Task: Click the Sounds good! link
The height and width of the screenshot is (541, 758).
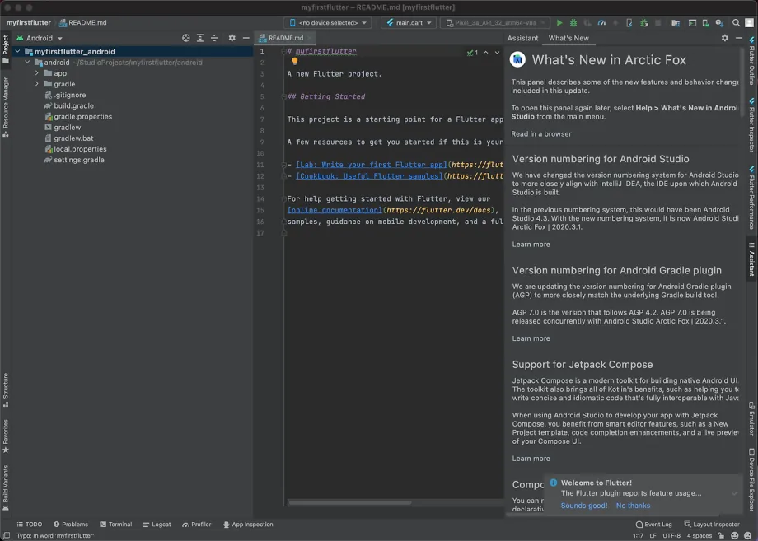Action: 584,506
